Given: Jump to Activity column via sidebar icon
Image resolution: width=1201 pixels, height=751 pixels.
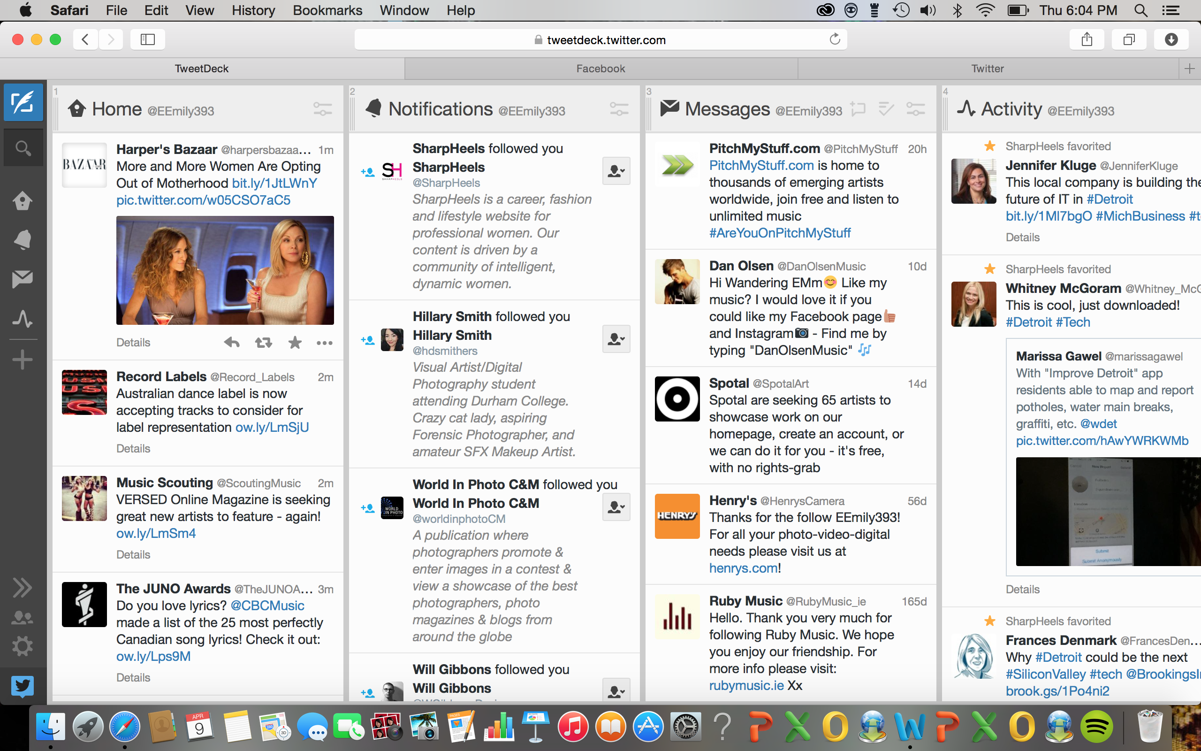Looking at the screenshot, I should click(23, 318).
